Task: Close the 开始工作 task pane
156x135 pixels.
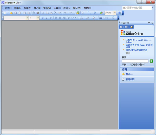Action: 152,23
